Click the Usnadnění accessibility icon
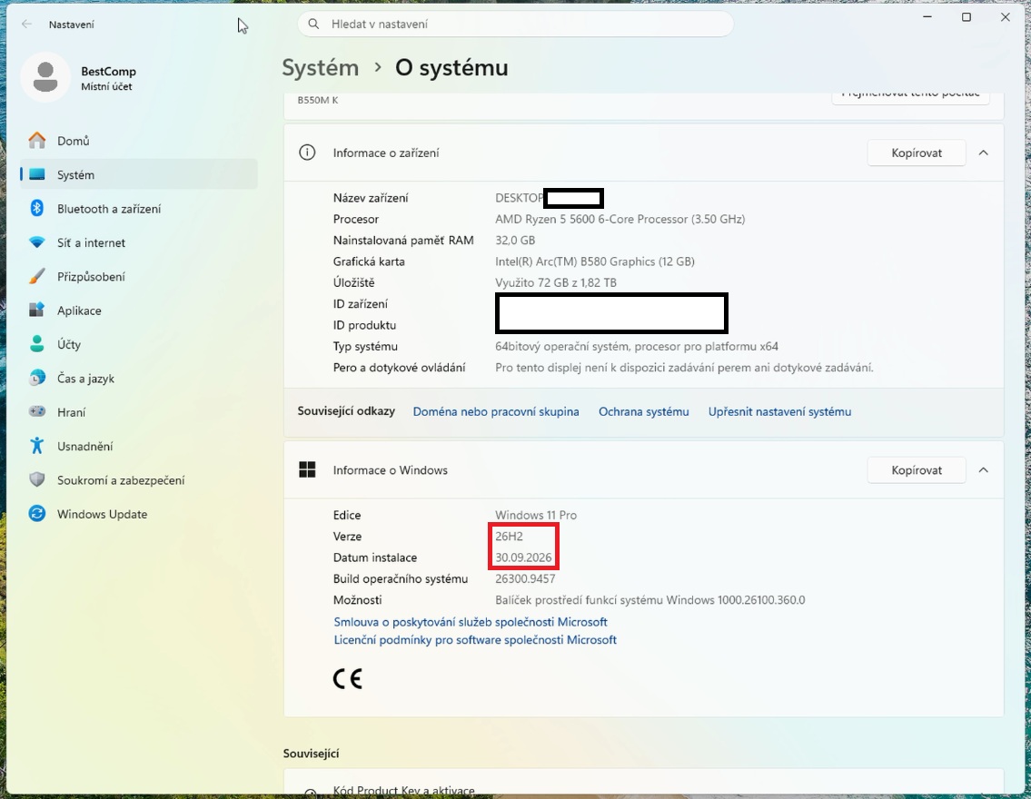This screenshot has width=1031, height=799. (37, 446)
